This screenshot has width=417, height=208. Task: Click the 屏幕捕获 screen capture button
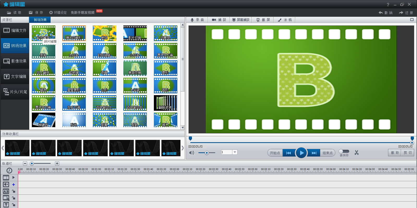[241, 20]
